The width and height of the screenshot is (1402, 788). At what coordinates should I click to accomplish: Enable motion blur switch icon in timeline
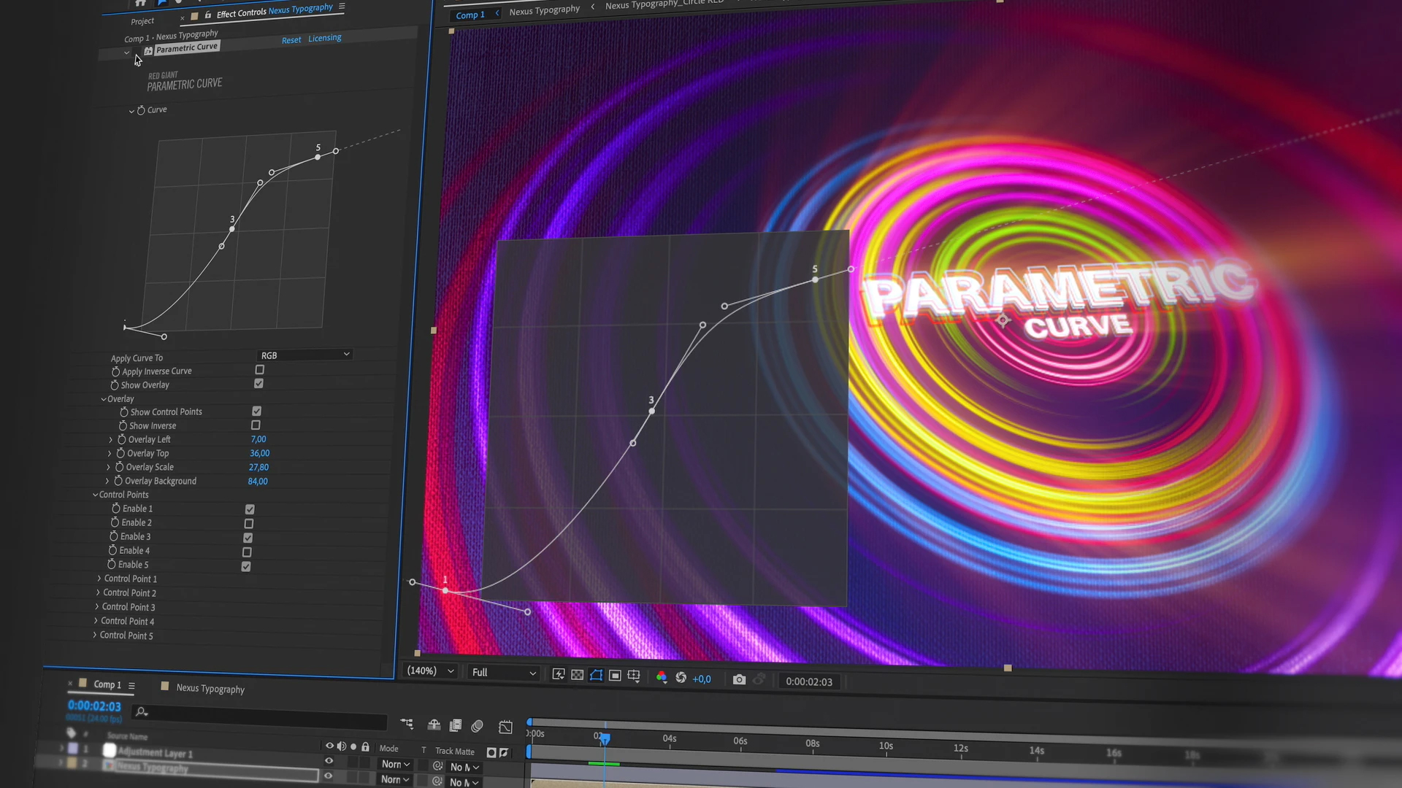point(478,726)
